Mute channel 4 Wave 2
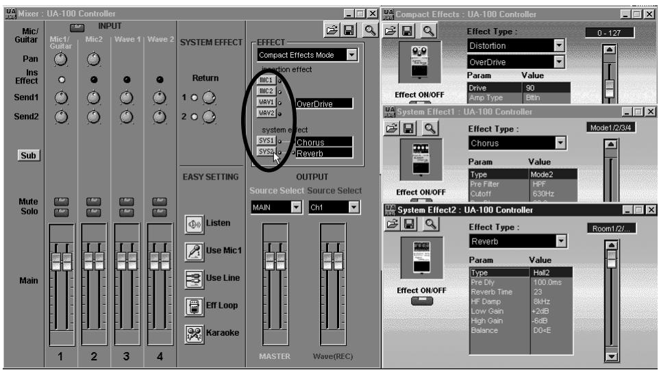Viewport: 659px width, 370px height. (160, 202)
